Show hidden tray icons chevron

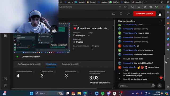pyautogui.click(x=133, y=93)
